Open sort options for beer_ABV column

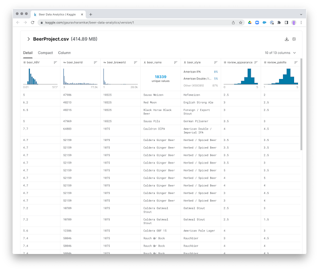(55, 62)
